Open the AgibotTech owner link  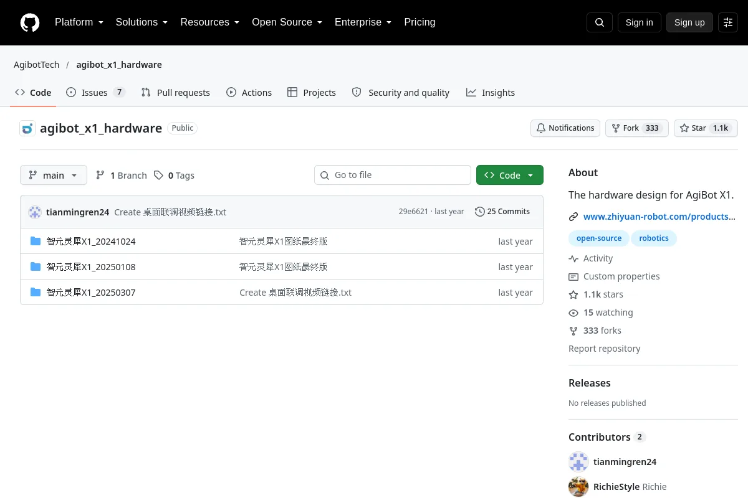[x=37, y=65]
